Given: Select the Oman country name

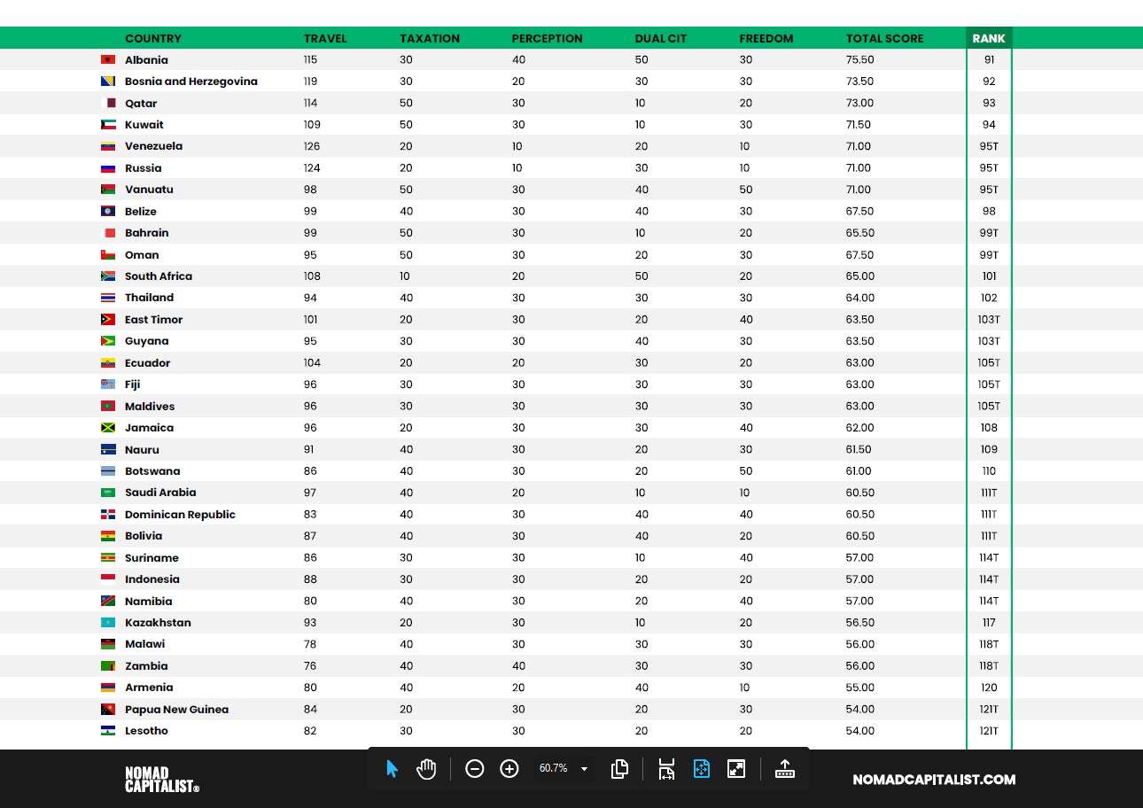Looking at the screenshot, I should (142, 255).
